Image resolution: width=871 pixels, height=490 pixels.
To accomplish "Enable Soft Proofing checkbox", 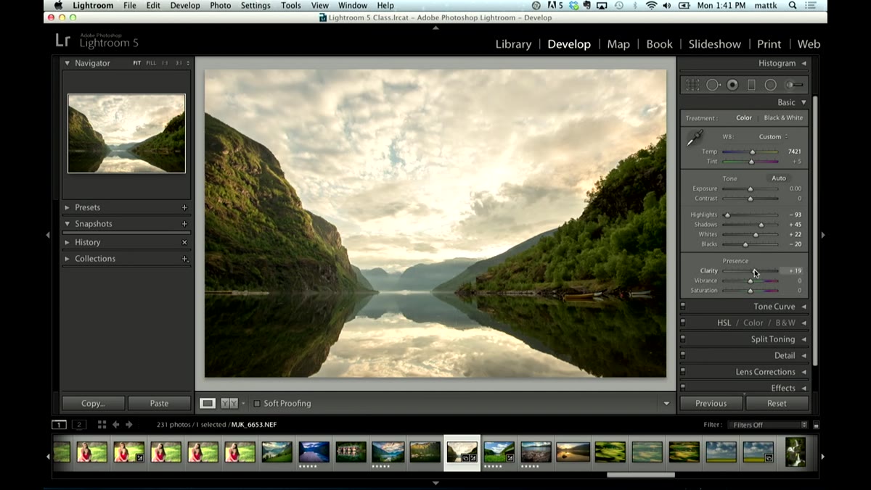I will click(x=257, y=404).
